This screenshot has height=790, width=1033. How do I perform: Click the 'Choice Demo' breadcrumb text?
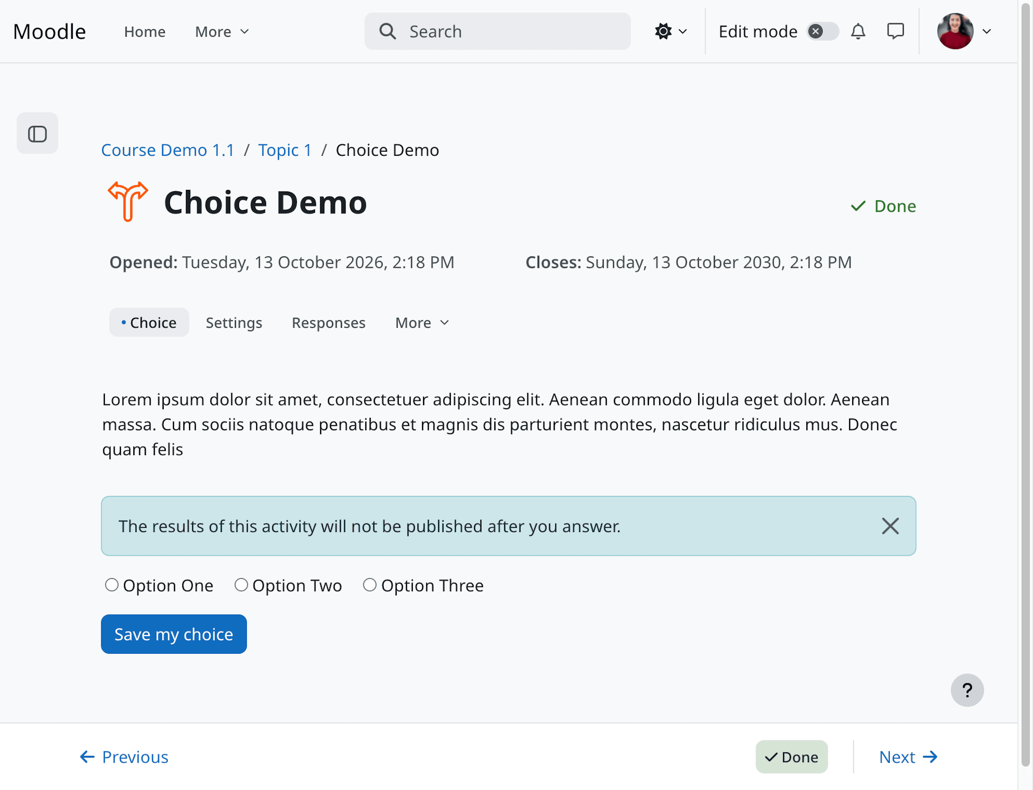387,150
